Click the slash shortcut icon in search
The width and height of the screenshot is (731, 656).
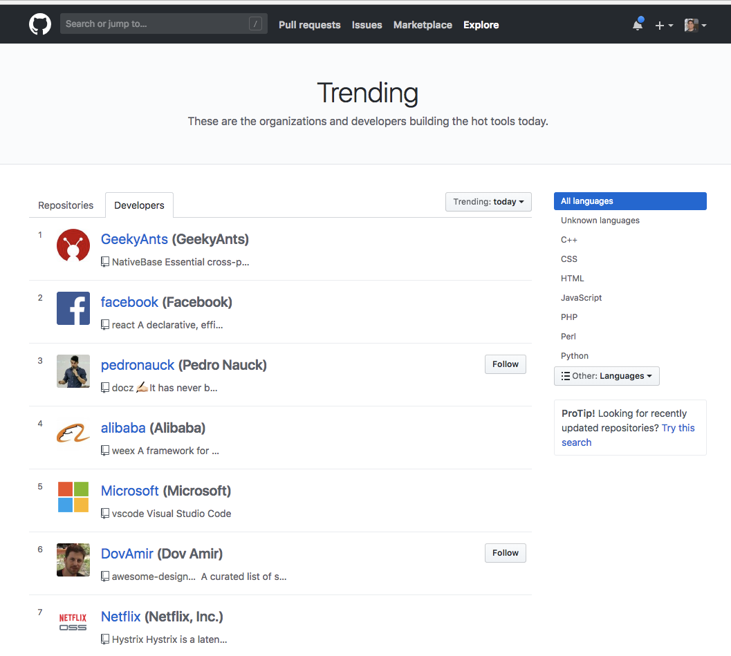[255, 24]
